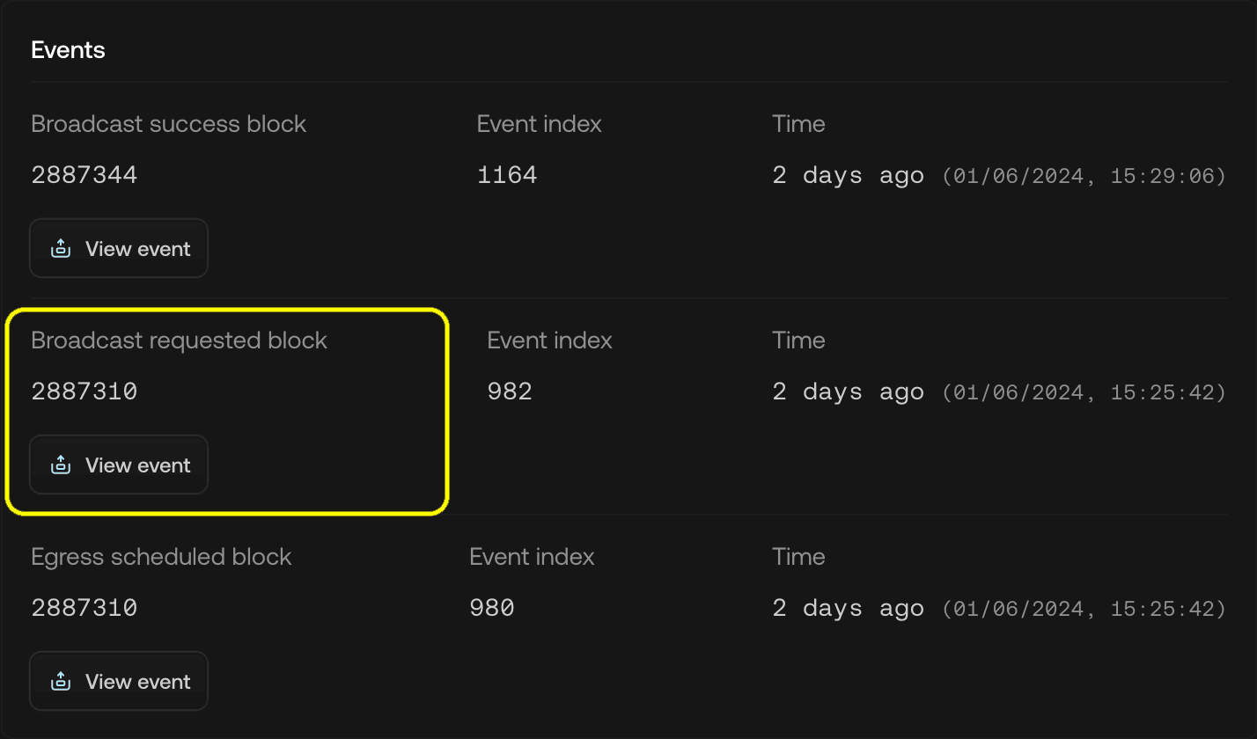View event for Broadcast success block 2887344

[119, 248]
